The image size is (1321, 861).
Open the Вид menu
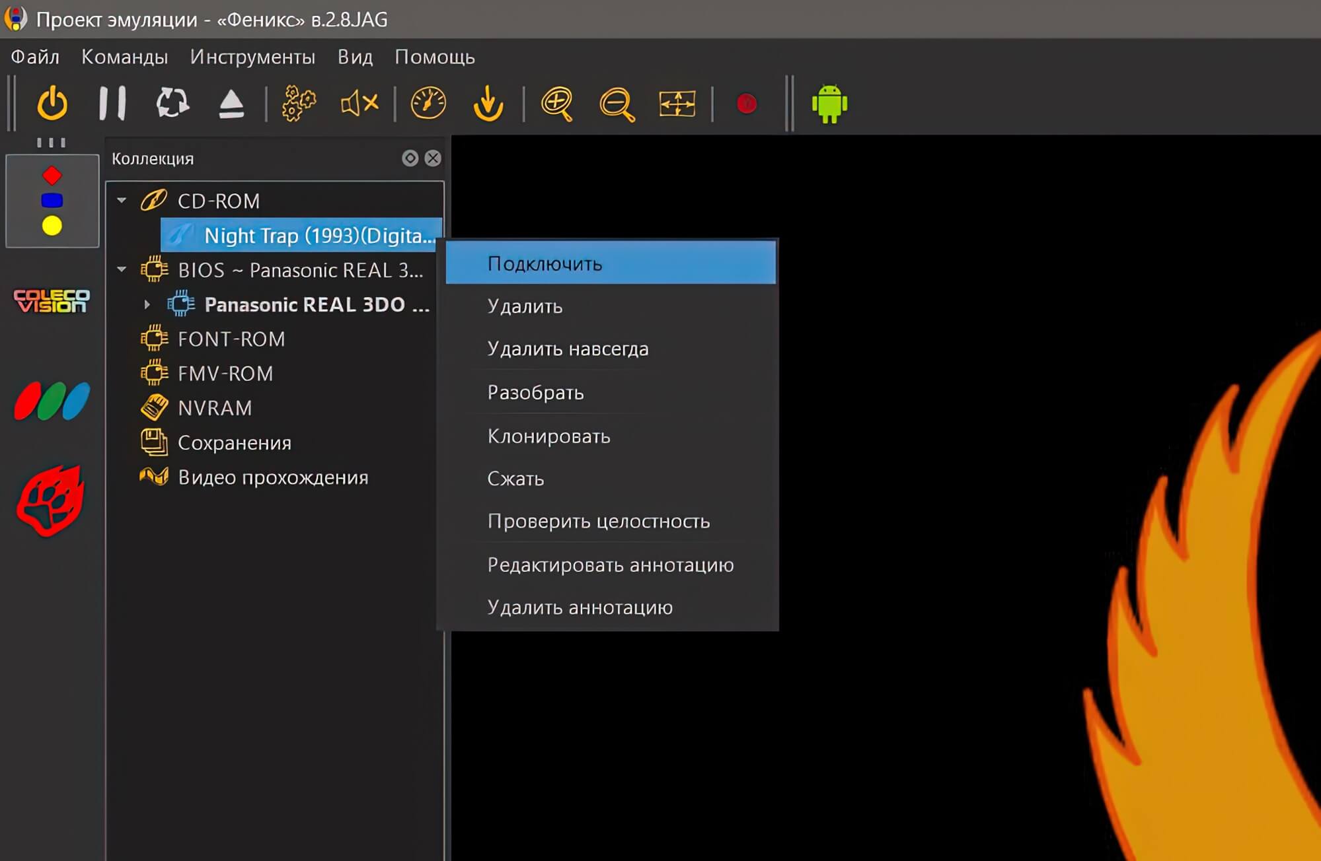356,57
